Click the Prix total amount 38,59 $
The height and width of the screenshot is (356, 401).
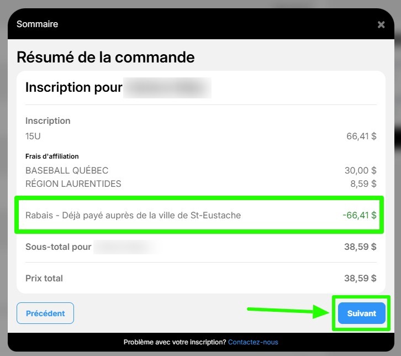[x=360, y=278]
